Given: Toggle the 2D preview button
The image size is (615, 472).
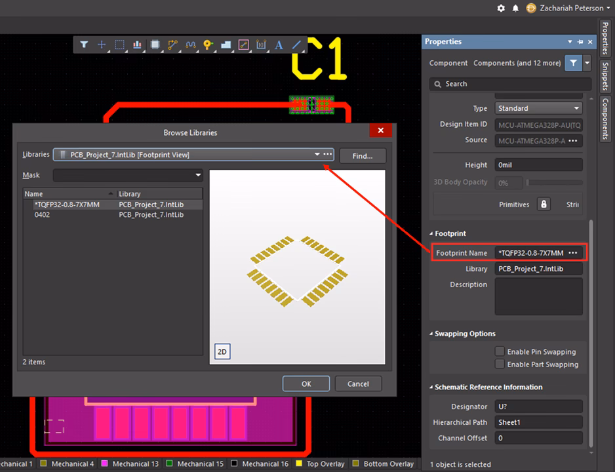Looking at the screenshot, I should pos(222,351).
